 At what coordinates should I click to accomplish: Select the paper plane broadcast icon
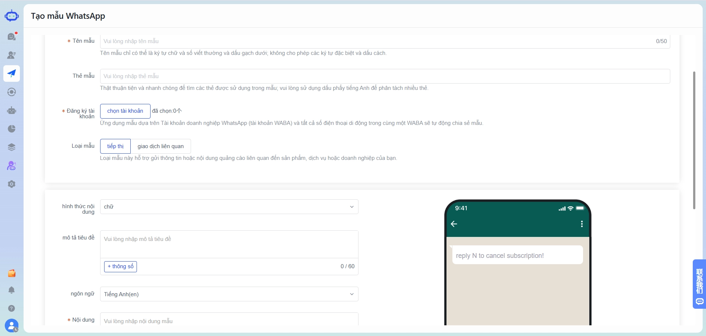click(11, 73)
